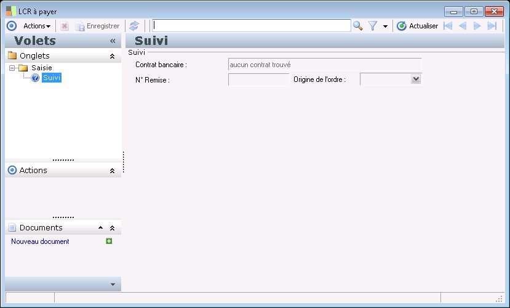Click the Onglets folder icon

coord(12,55)
